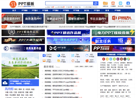
Task: Go to next carousel slide arrow
Action: [36, 65]
